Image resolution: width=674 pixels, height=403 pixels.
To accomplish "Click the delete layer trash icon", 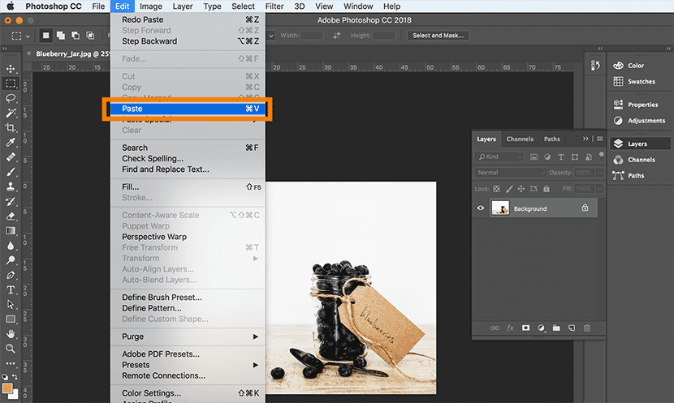I will pos(587,328).
